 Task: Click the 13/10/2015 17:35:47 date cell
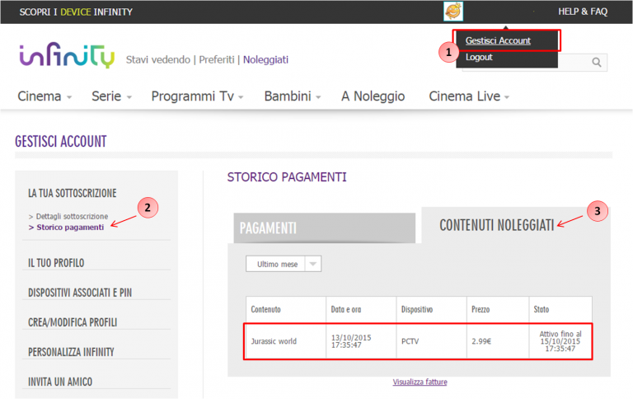[x=361, y=341]
